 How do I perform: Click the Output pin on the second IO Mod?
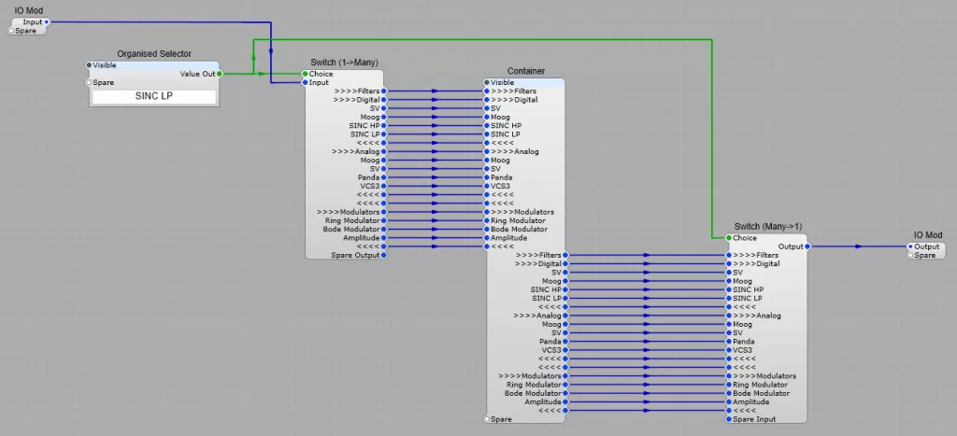pos(910,246)
